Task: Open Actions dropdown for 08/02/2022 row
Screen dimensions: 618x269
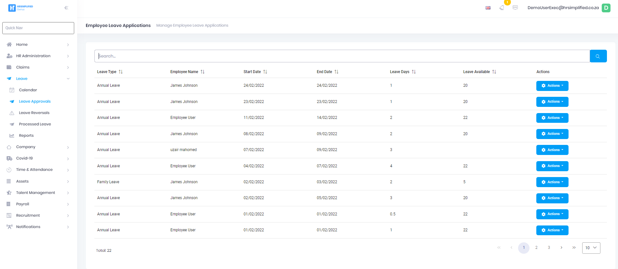Action: click(x=552, y=134)
